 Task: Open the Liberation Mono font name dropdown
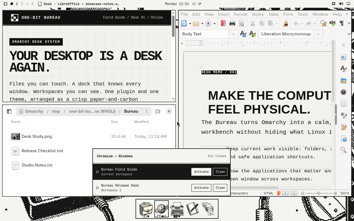coord(318,34)
